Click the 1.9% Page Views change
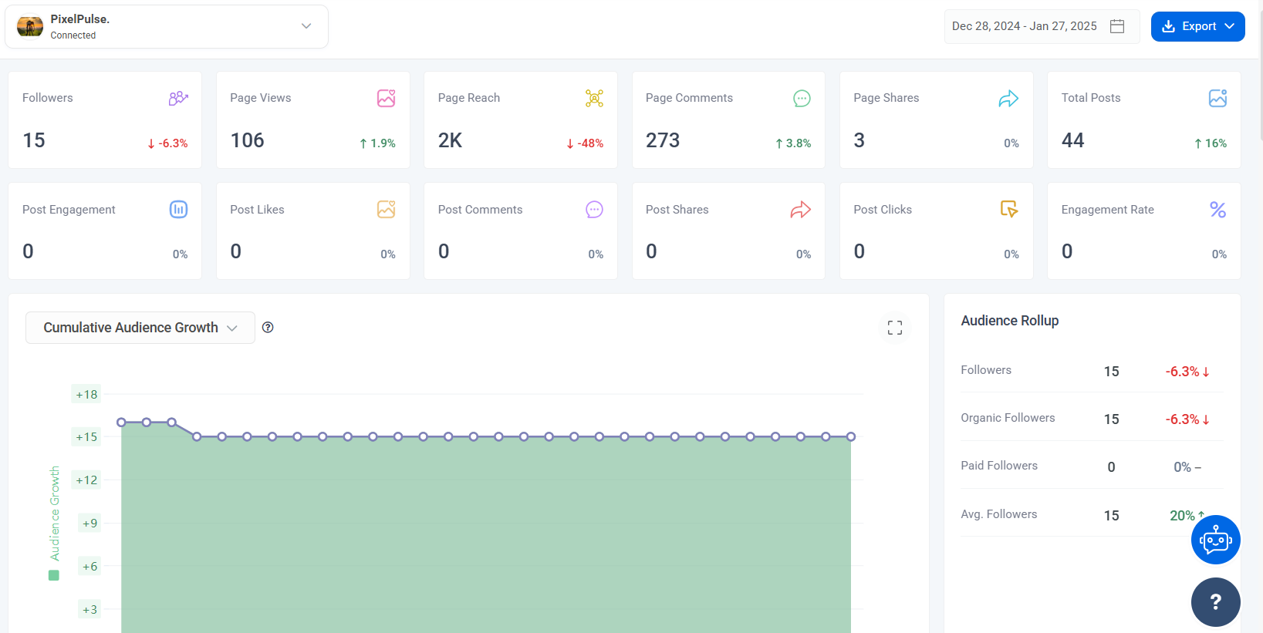1263x633 pixels. (x=377, y=143)
